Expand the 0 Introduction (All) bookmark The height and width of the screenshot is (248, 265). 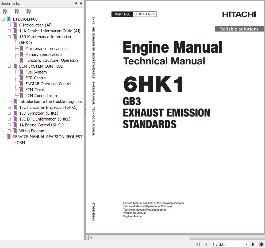(x=9, y=25)
